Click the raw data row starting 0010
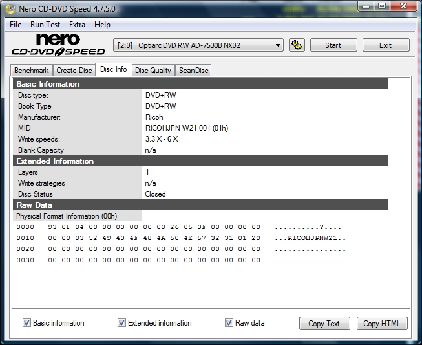Viewport: 422px width, 345px height. click(x=181, y=238)
